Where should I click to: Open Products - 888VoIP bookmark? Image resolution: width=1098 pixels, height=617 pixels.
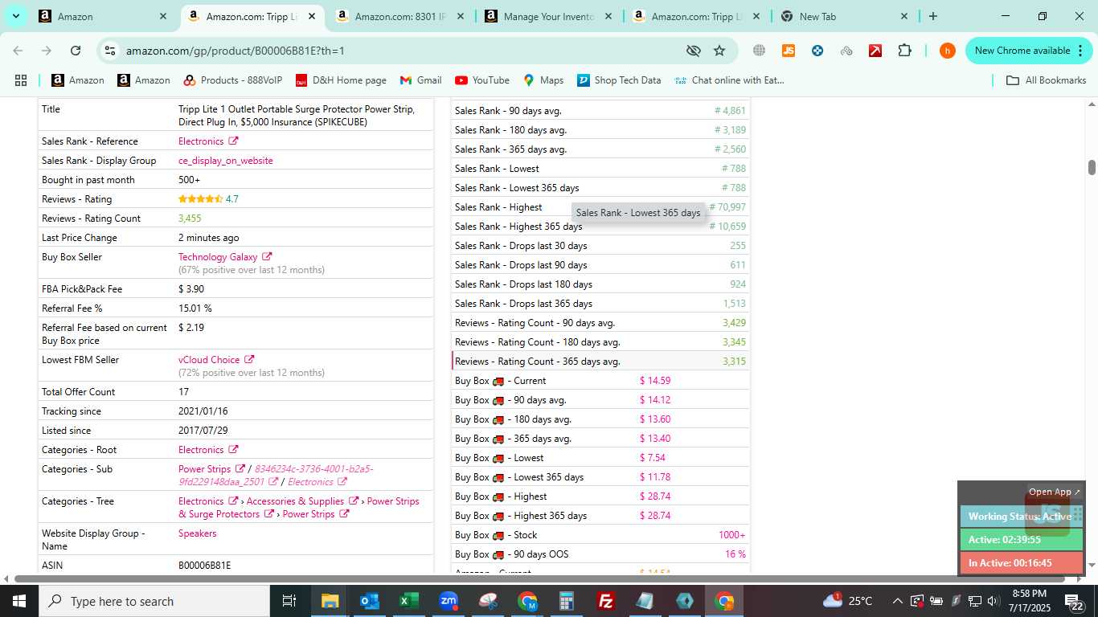coord(232,80)
